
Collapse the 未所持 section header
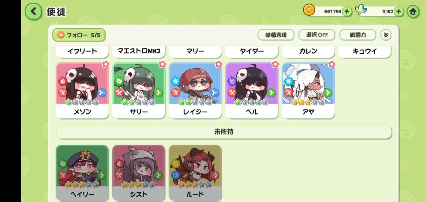[224, 132]
